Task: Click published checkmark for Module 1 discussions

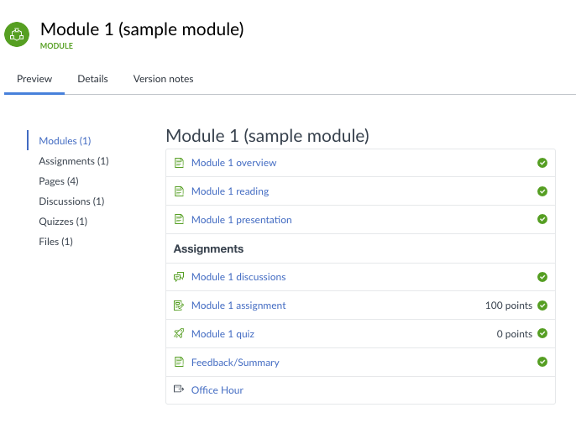Action: tap(542, 277)
